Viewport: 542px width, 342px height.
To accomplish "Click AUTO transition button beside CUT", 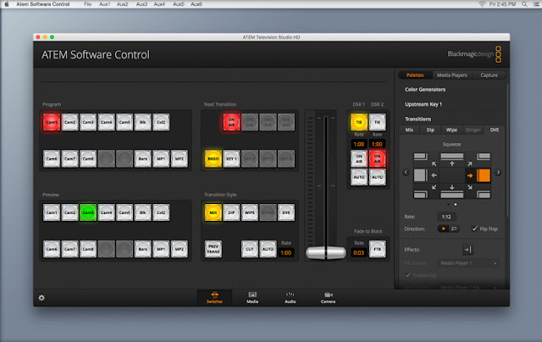I will click(268, 249).
